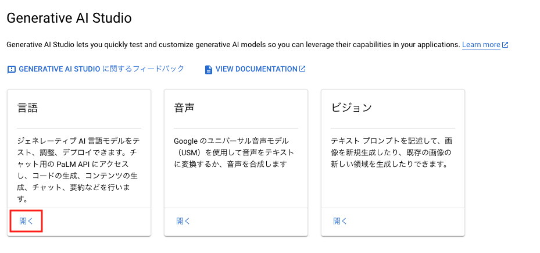
Task: Select the 言語 card title
Action: 27,108
